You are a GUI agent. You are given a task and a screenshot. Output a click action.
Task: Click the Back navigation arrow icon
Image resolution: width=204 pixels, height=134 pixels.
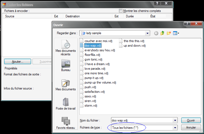(x=156, y=33)
